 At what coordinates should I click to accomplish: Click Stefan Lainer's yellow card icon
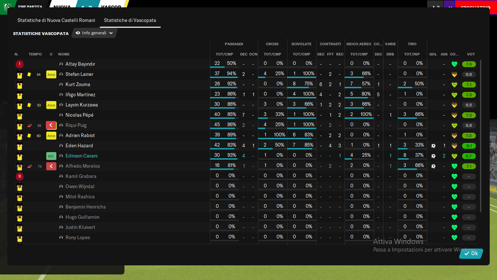[29, 74]
